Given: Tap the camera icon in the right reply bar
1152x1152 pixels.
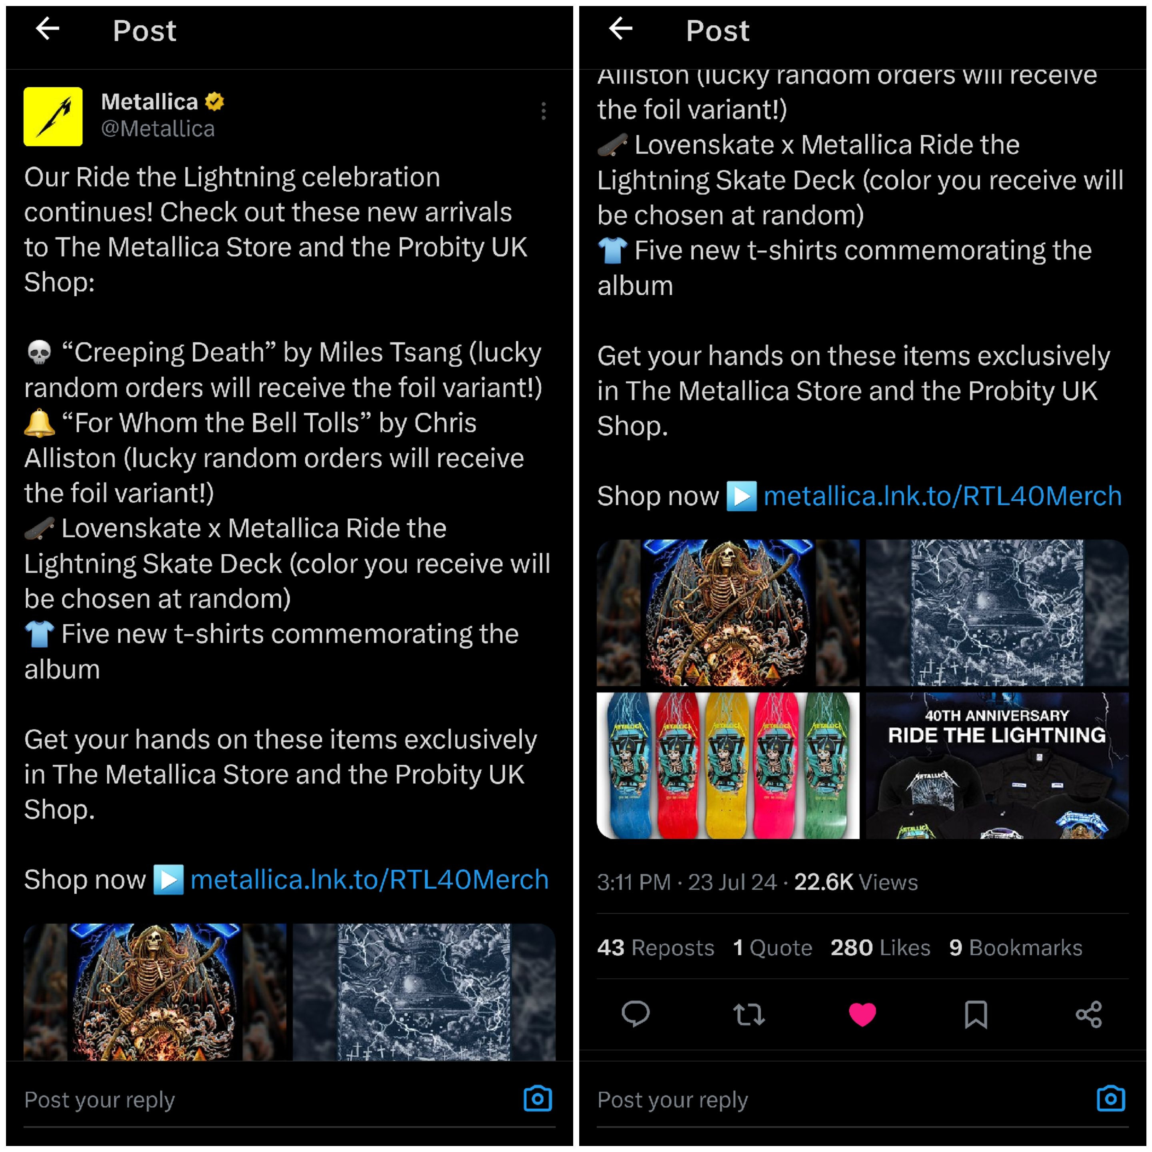Looking at the screenshot, I should [x=1111, y=1098].
